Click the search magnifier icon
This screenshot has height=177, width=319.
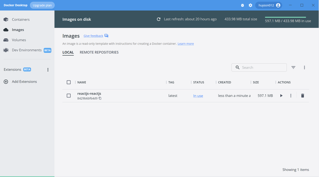click(237, 67)
